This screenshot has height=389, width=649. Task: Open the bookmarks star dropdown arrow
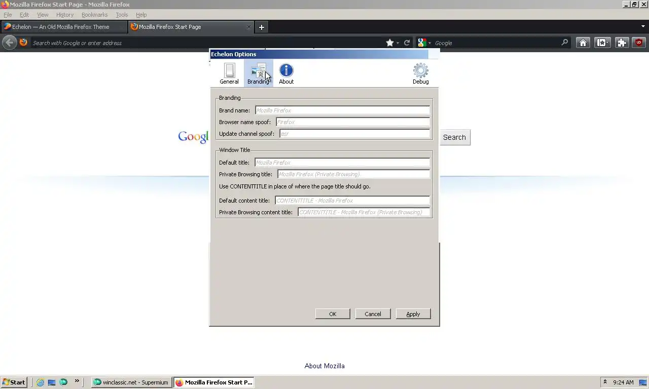coord(398,43)
